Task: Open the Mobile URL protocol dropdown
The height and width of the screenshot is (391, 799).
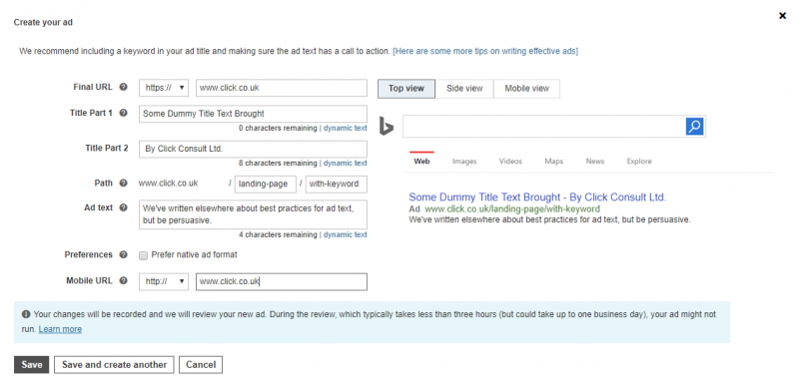Action: (x=164, y=281)
